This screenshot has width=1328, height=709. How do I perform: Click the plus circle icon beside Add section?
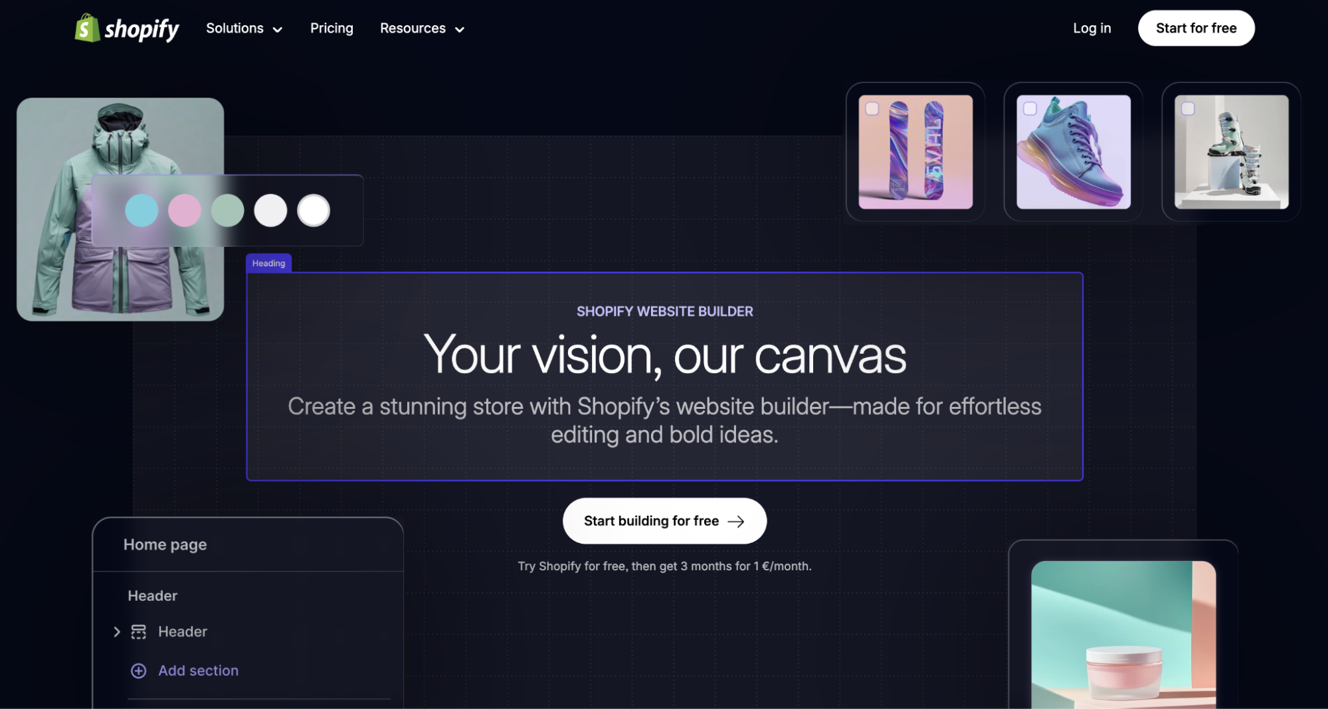click(x=138, y=671)
